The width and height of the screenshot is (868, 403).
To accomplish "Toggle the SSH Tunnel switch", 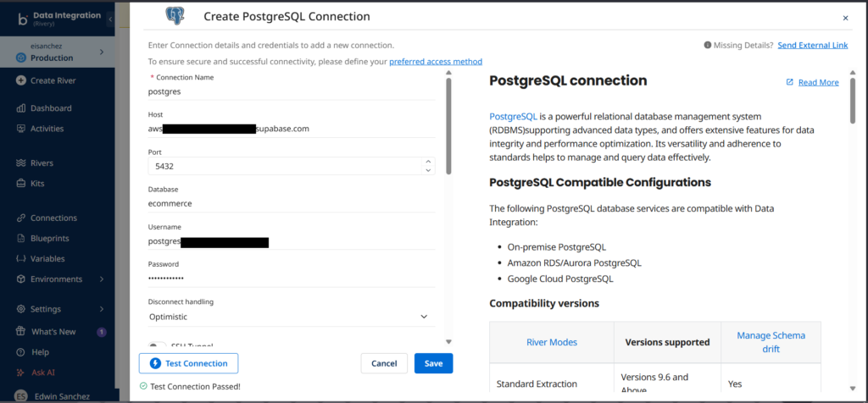I will pos(157,345).
